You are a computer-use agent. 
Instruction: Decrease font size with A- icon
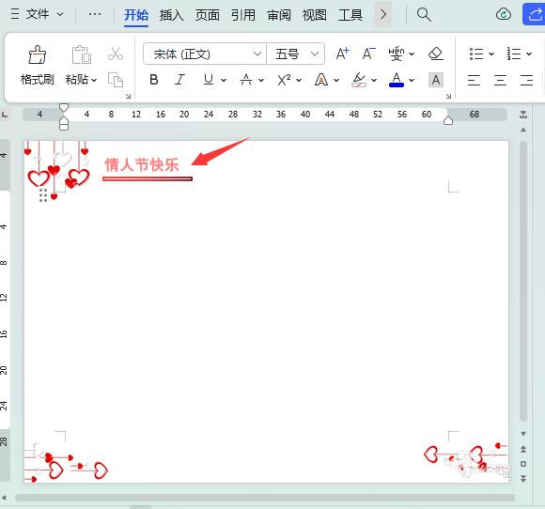[369, 54]
